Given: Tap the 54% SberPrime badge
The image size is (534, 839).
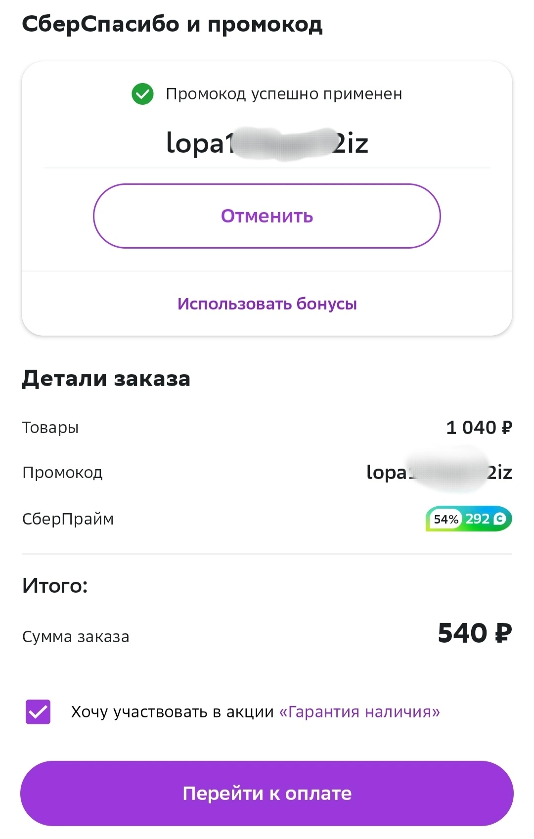Looking at the screenshot, I should click(x=446, y=519).
